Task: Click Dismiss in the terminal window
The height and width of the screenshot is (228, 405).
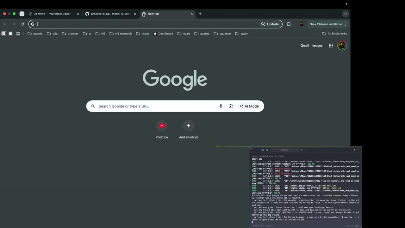Action: 269,226
